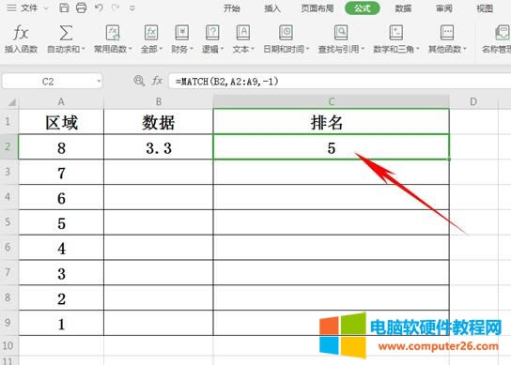Expand the 文件 dropdown arrow
The height and width of the screenshot is (365, 511).
click(x=46, y=8)
